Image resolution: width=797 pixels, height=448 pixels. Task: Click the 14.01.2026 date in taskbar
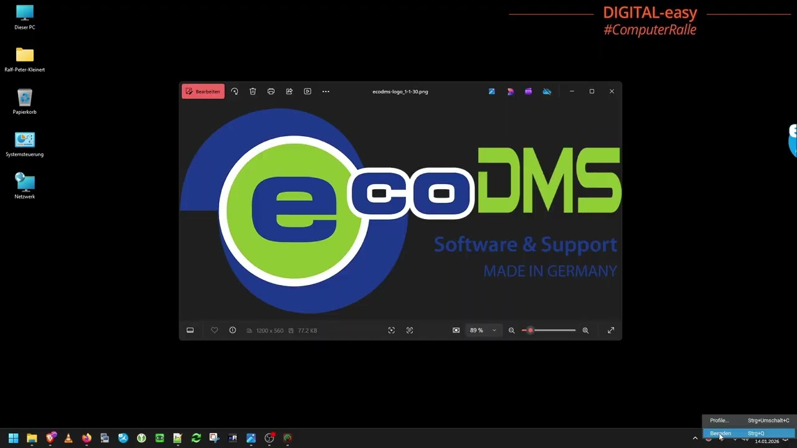pyautogui.click(x=767, y=441)
